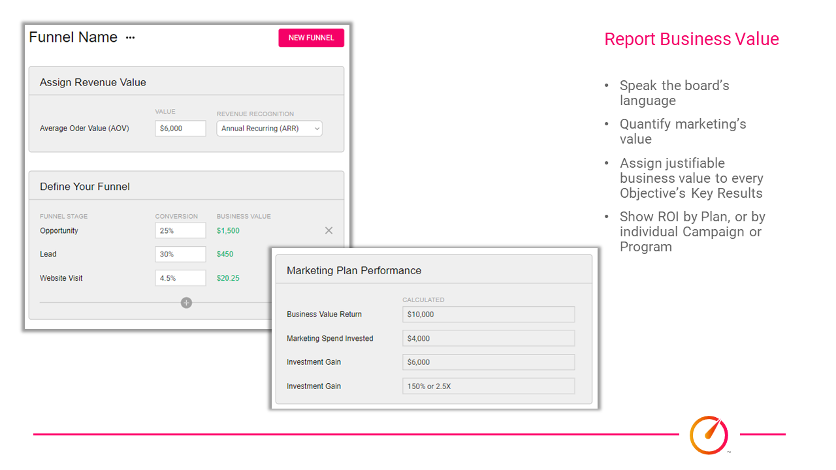Click the Website Visit stage label
This screenshot has height=470, width=836.
(x=61, y=278)
